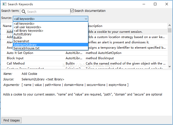
Task: Choose ServiceInhouse.txt from Source list
Action: [x=51, y=48]
